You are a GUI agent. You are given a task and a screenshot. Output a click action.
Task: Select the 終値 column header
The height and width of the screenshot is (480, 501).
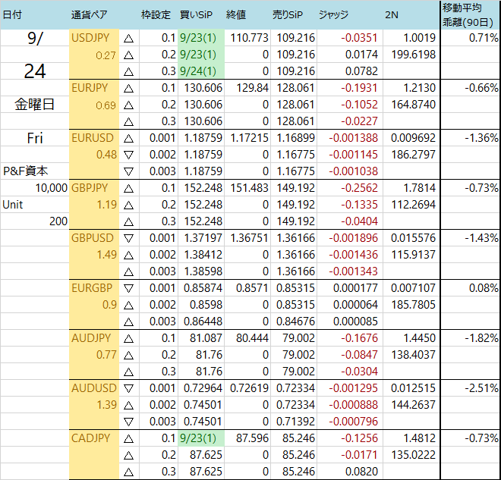[236, 14]
